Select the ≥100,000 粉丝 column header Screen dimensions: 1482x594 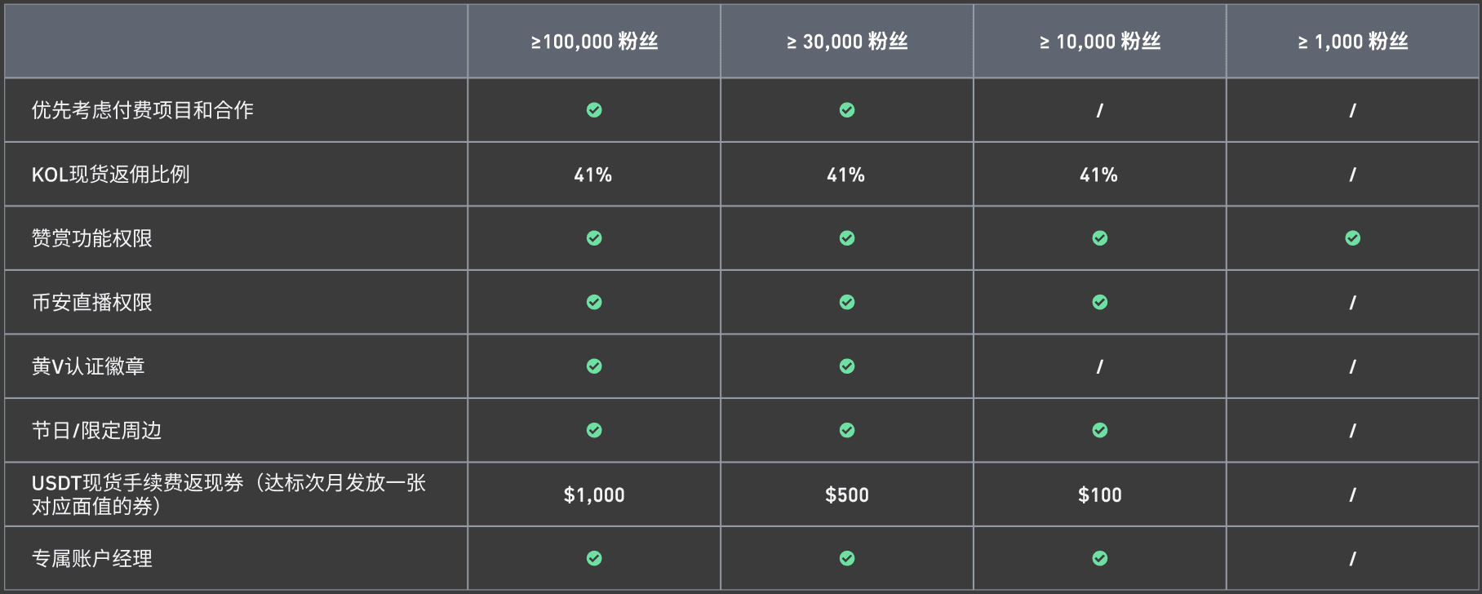[x=594, y=42]
